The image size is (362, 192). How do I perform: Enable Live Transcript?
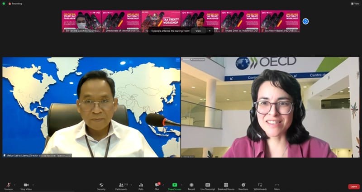pos(208,186)
